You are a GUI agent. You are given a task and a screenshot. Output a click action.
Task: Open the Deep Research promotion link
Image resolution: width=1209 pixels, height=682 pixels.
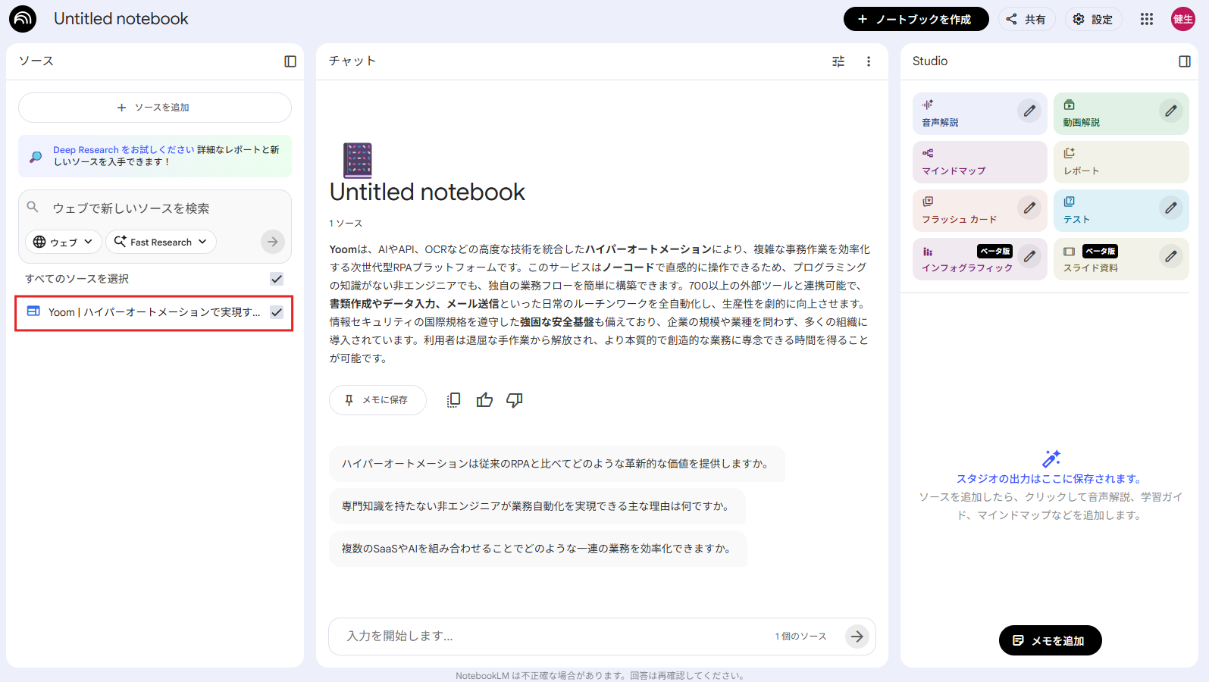[x=124, y=150]
